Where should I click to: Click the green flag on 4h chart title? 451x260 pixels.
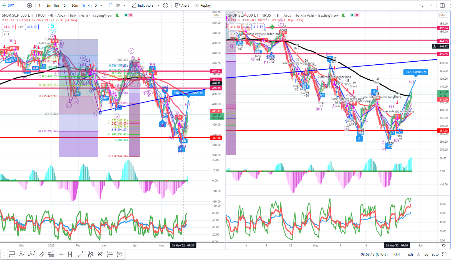click(x=117, y=15)
